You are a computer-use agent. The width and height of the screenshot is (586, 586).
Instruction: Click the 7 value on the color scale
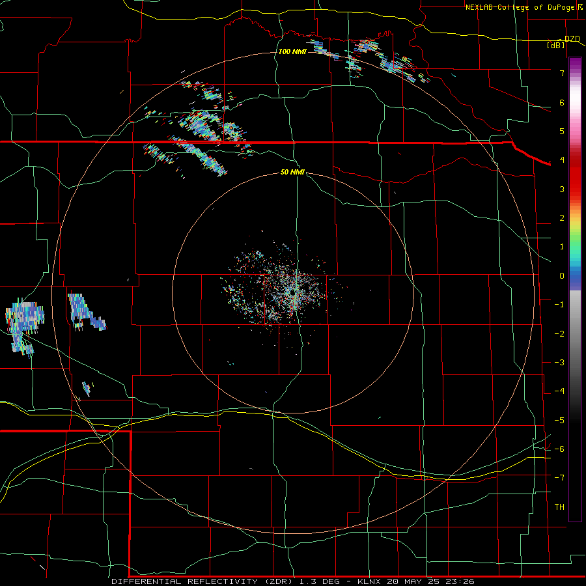561,73
